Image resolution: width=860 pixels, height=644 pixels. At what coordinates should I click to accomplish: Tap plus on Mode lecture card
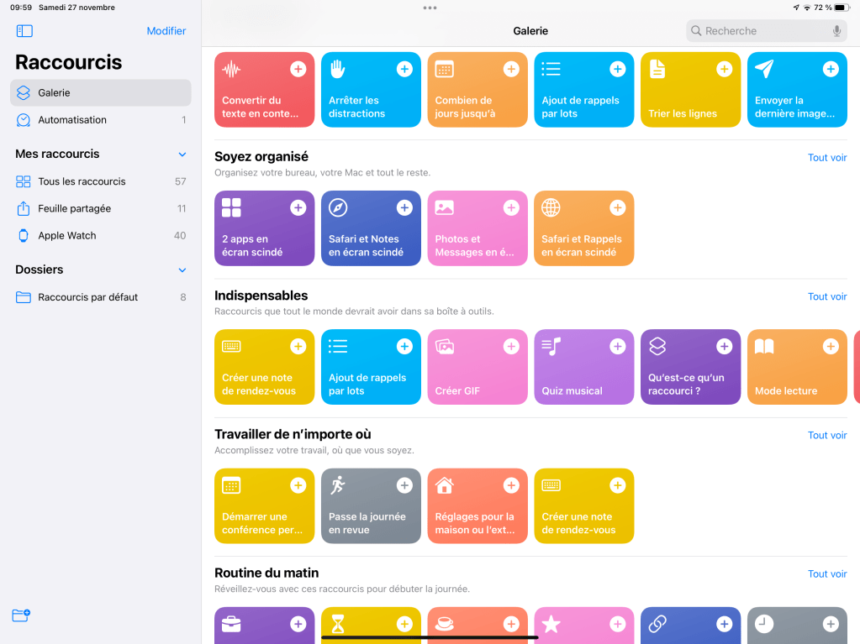coord(831,347)
